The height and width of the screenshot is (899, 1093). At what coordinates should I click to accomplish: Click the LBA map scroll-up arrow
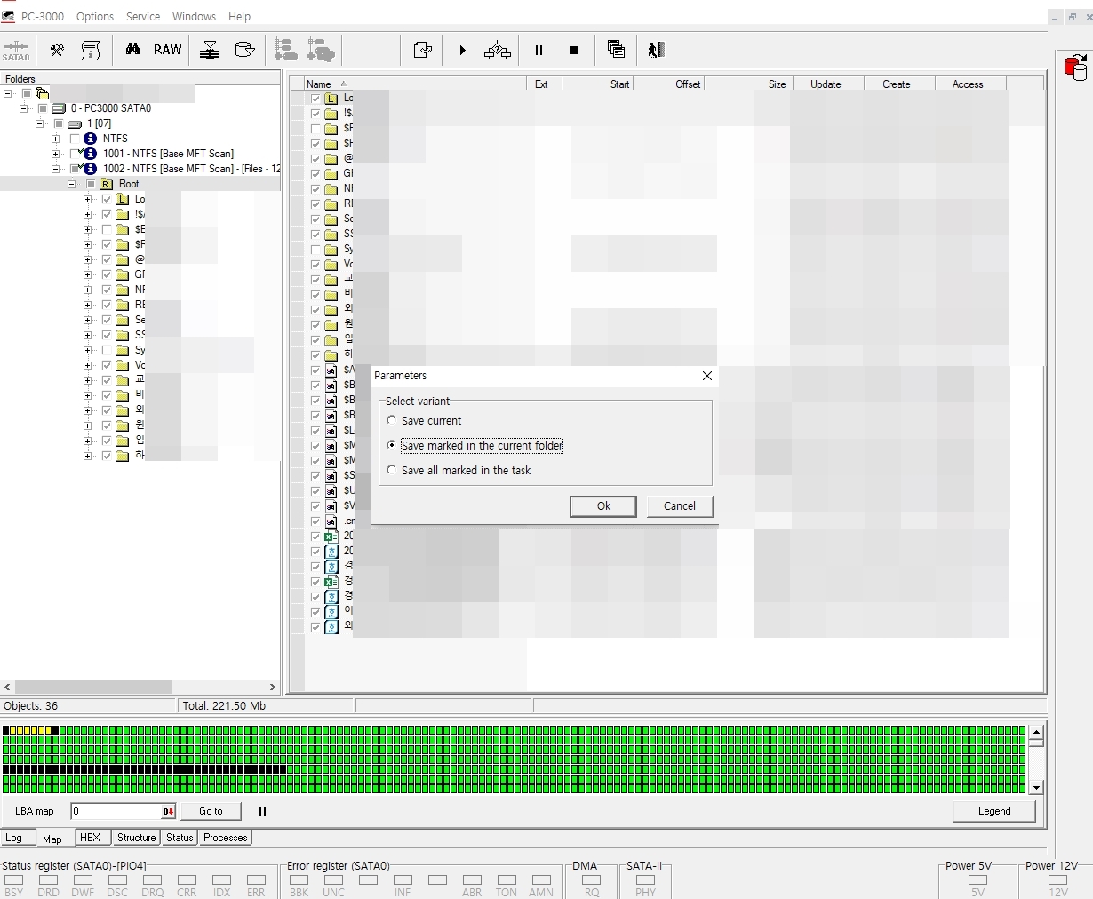[1036, 732]
